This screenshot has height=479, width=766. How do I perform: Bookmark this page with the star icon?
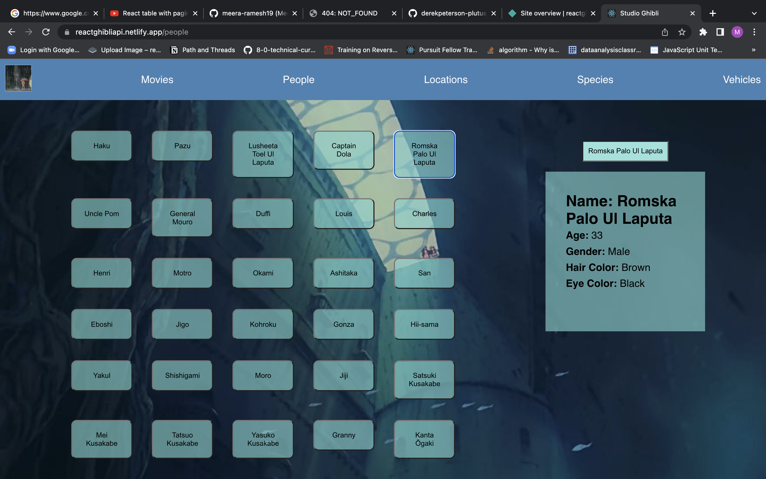682,32
